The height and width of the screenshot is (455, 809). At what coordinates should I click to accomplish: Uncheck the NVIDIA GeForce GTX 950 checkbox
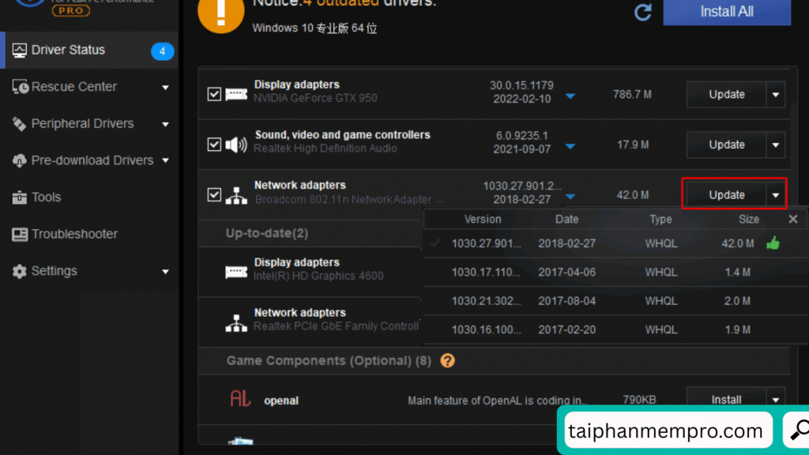click(x=214, y=94)
